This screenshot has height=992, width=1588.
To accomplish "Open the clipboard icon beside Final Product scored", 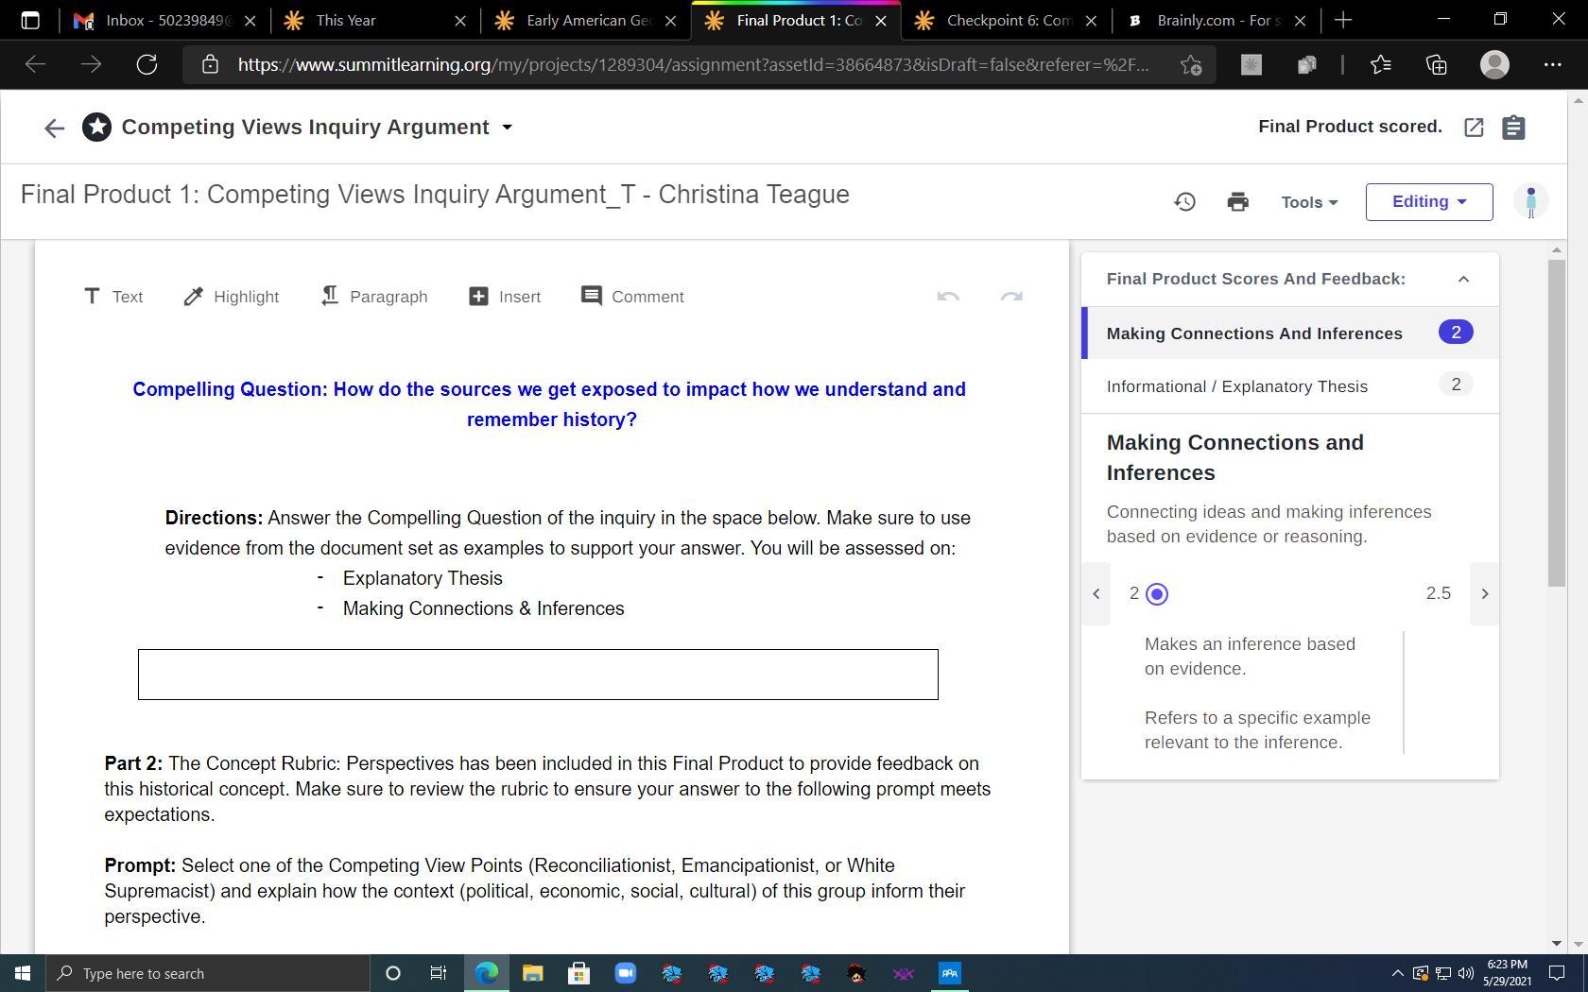I will tap(1513, 128).
